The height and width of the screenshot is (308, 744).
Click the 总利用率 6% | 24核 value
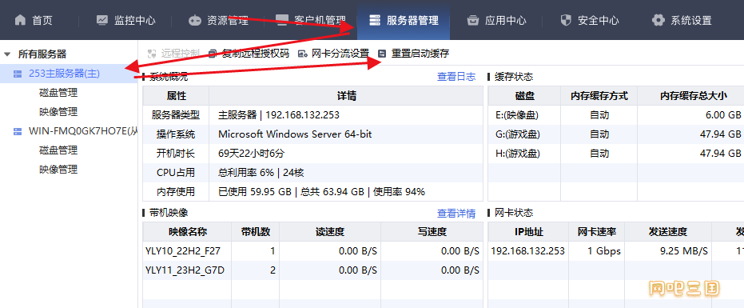[x=261, y=173]
